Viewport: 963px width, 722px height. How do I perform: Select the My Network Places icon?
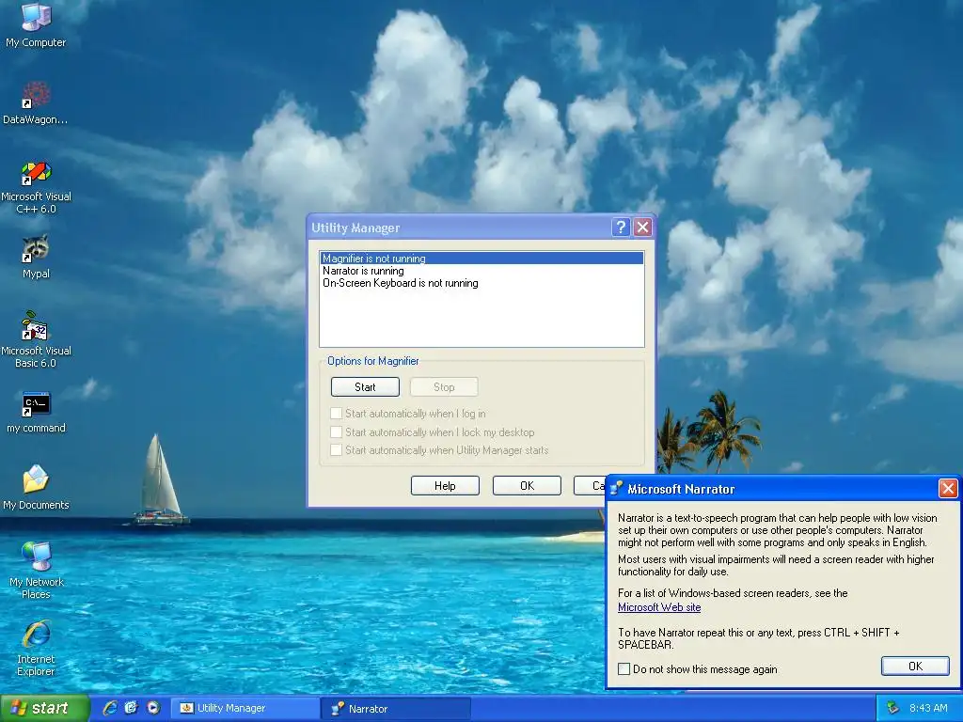(x=36, y=571)
